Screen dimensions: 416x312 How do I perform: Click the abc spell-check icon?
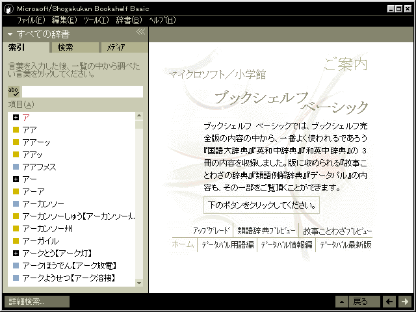13,92
